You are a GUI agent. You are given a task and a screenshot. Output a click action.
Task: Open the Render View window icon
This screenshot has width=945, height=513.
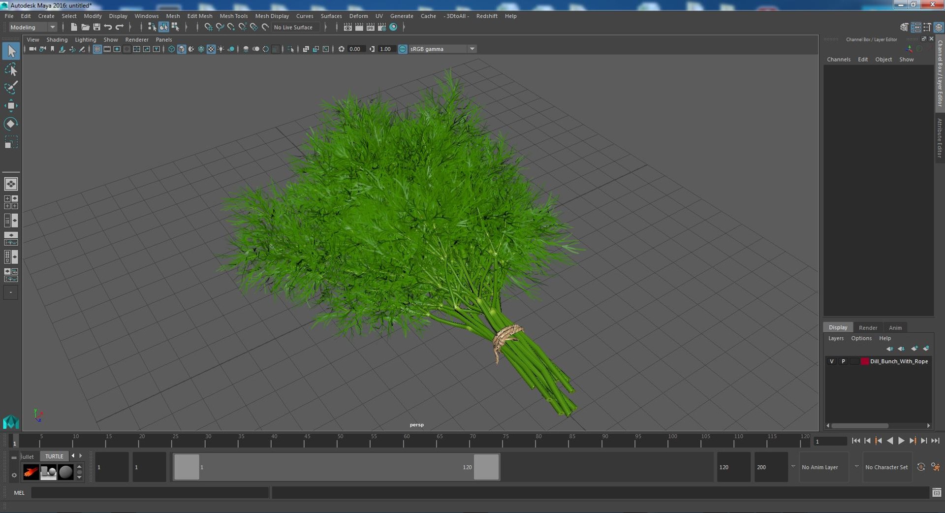tap(347, 27)
